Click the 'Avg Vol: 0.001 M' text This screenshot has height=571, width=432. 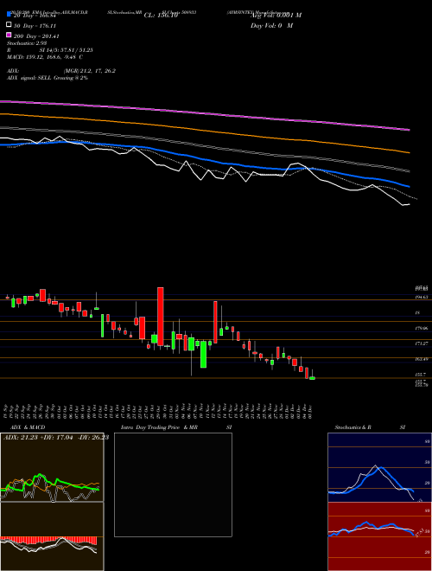276,16
